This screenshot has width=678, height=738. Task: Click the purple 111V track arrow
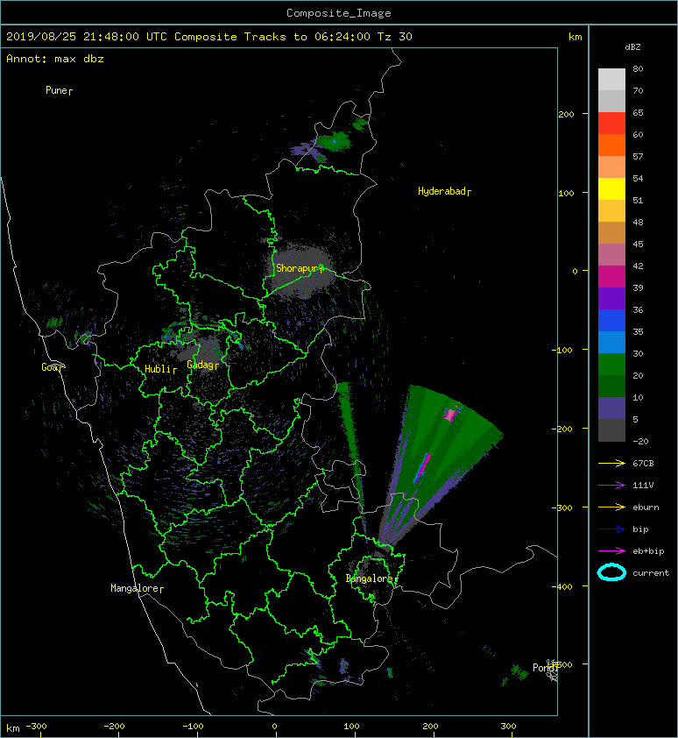point(611,486)
